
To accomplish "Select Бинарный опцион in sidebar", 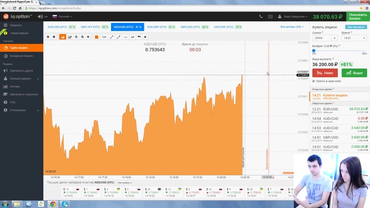I will (x=21, y=56).
